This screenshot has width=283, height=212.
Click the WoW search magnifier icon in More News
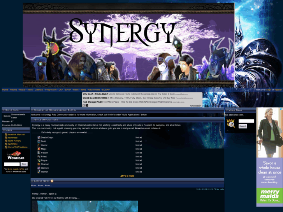pyautogui.click(x=231, y=123)
